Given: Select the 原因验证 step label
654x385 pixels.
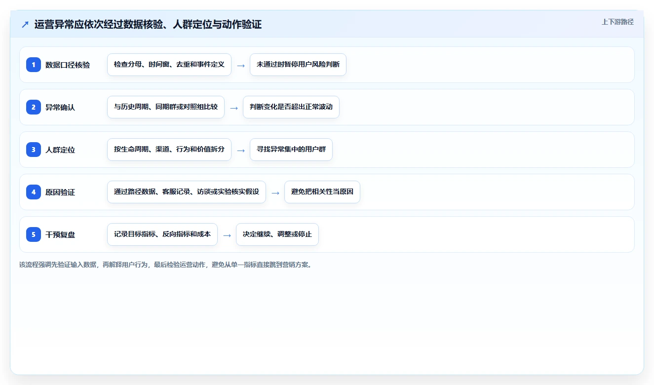Looking at the screenshot, I should (x=60, y=192).
